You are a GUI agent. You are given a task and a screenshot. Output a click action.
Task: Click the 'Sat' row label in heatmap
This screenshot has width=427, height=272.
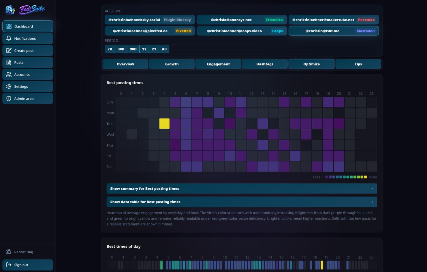pos(109,167)
